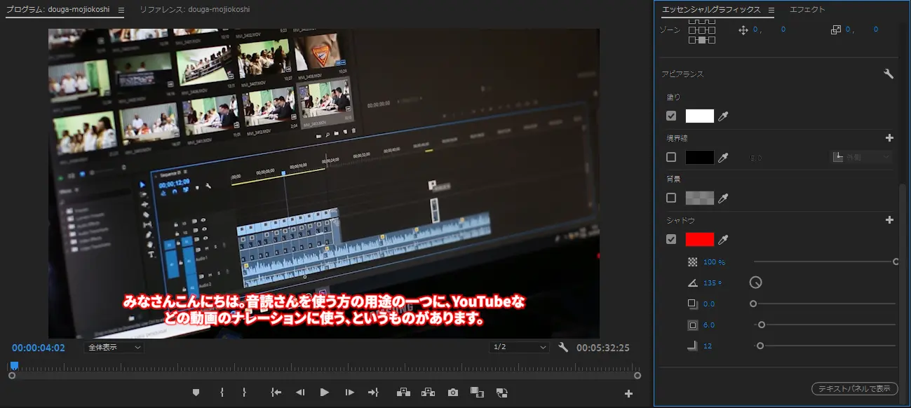Disable the 塗り fill checkbox

tap(670, 115)
